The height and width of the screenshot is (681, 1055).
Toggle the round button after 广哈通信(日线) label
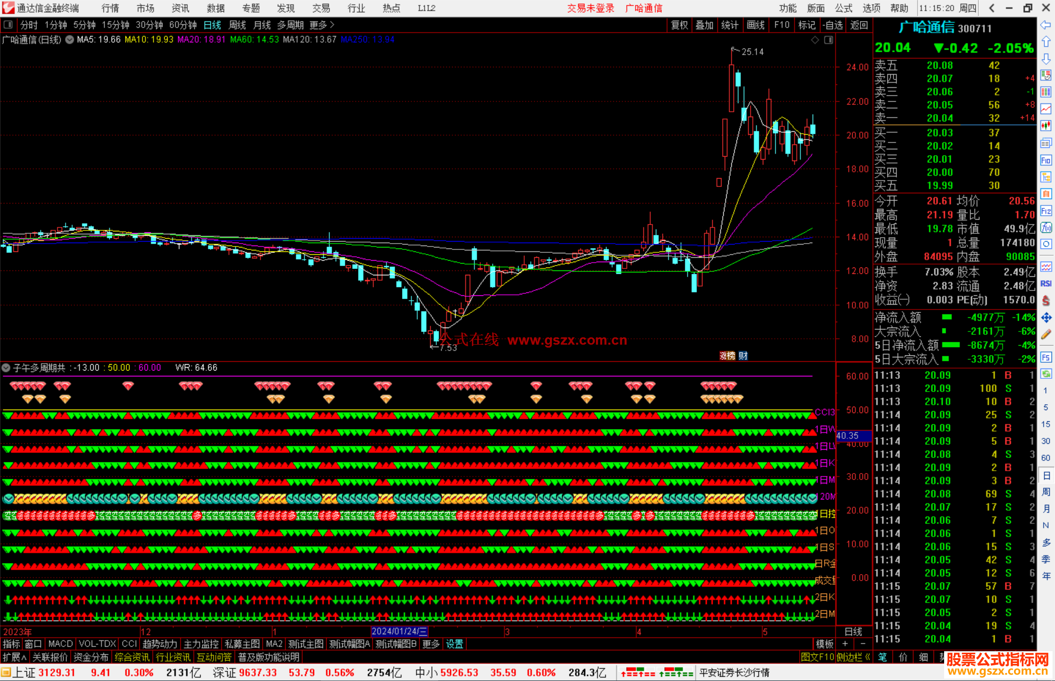click(70, 40)
